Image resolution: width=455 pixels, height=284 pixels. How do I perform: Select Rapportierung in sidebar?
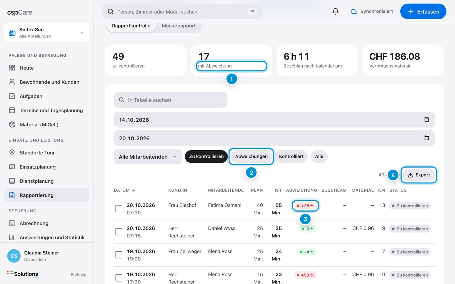[x=47, y=195]
